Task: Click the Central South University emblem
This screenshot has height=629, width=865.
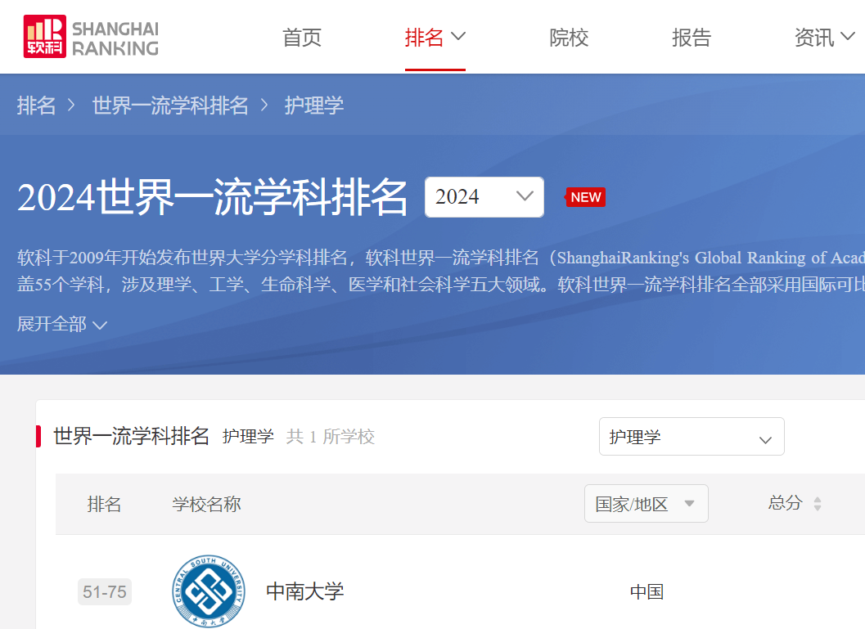Action: click(209, 591)
